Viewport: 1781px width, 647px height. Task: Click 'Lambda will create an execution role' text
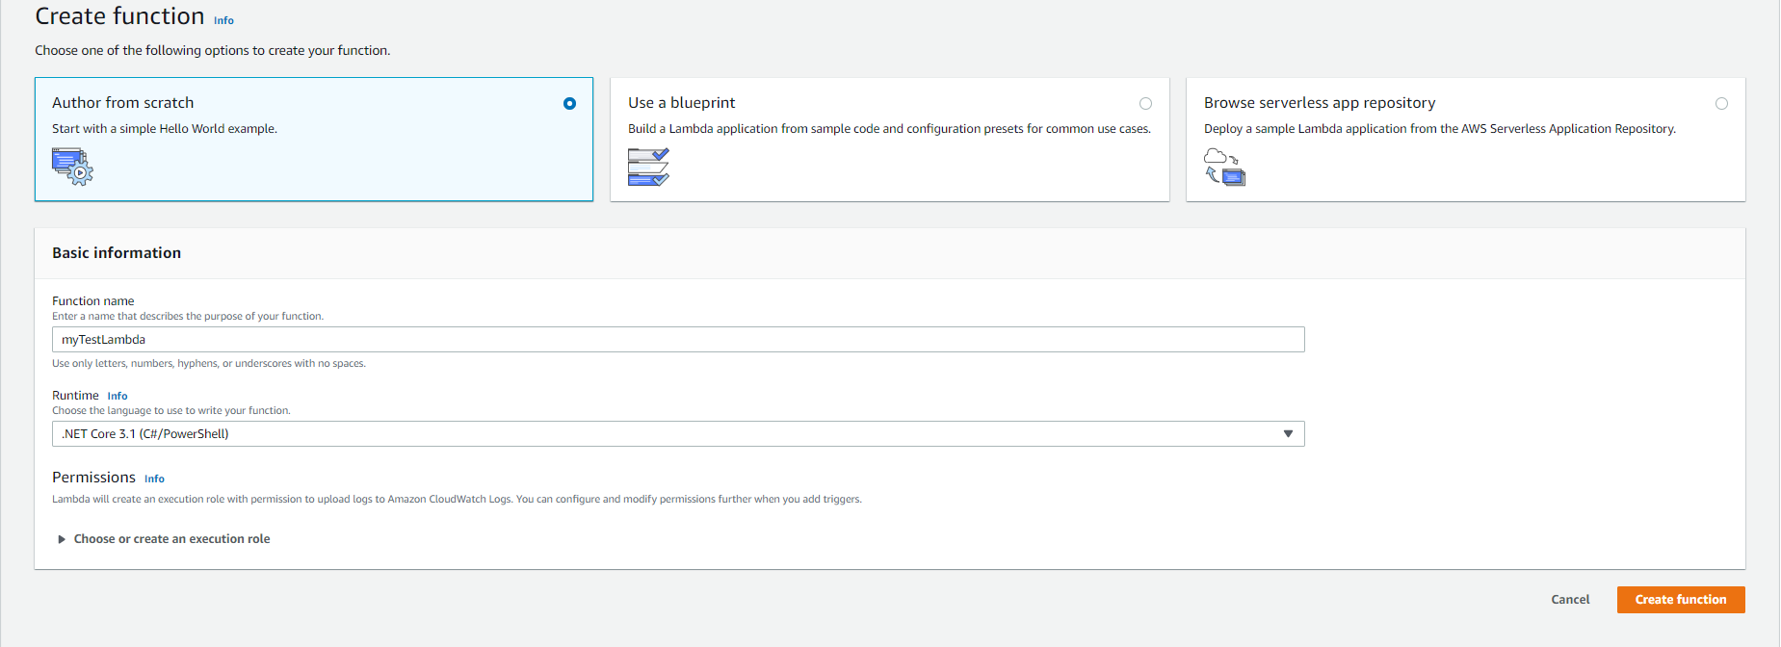tap(457, 500)
